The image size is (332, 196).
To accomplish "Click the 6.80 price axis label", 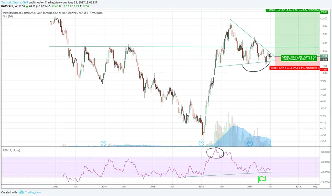I will [324, 102].
